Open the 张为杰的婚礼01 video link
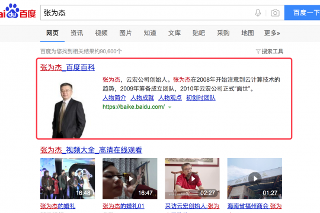The image size is (320, 213). coord(123,206)
